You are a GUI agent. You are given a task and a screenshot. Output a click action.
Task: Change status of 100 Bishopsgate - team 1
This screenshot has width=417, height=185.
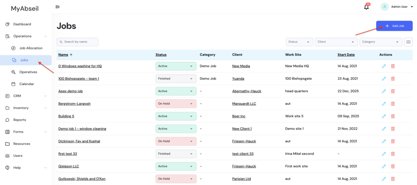pyautogui.click(x=176, y=79)
